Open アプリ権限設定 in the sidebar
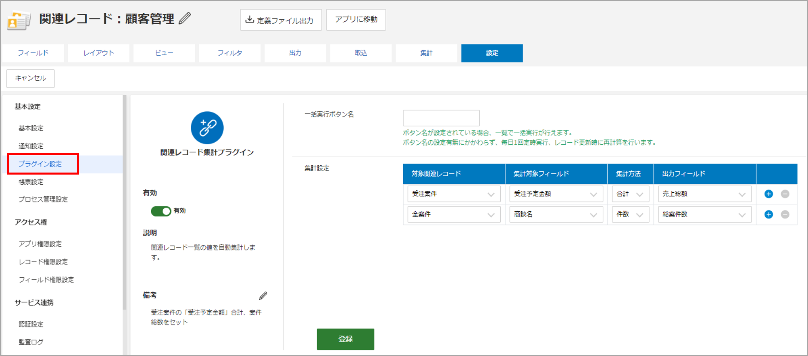The width and height of the screenshot is (808, 356). tap(40, 244)
